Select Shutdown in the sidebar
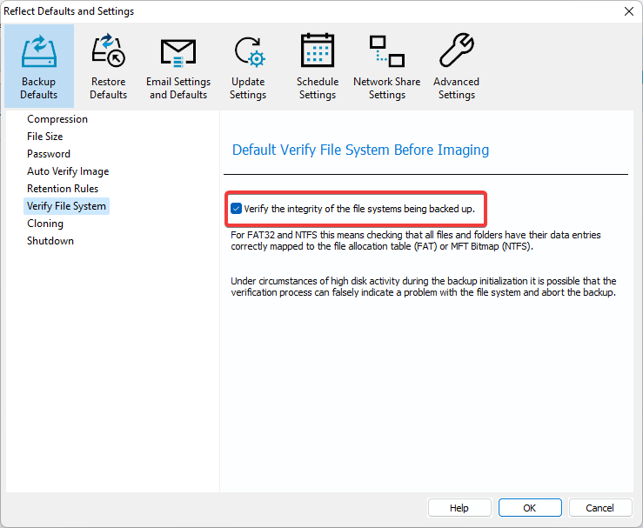643x528 pixels. click(50, 241)
